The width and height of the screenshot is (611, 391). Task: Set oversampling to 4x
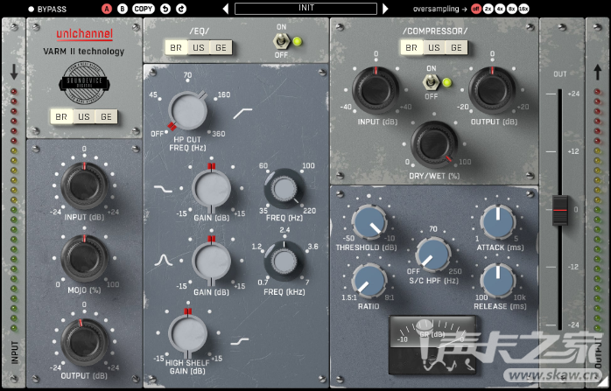[500, 9]
